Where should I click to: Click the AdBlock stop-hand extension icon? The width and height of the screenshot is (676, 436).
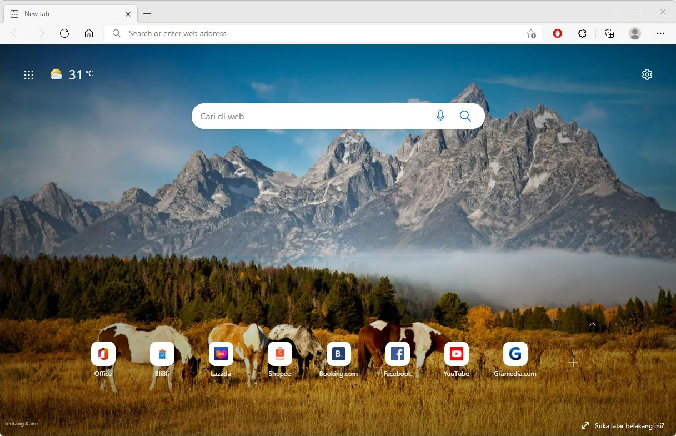(x=557, y=33)
